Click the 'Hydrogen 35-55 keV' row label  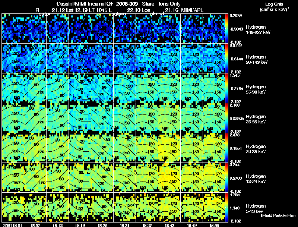[x=256, y=119]
